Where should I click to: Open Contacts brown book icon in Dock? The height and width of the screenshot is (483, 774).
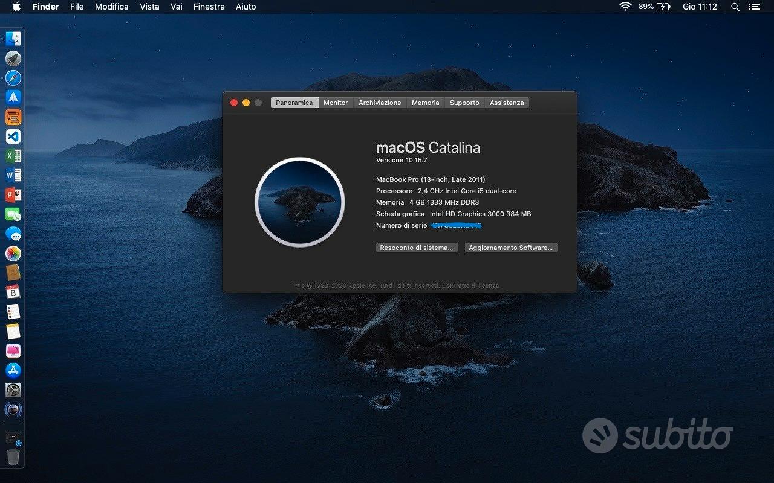tap(13, 272)
